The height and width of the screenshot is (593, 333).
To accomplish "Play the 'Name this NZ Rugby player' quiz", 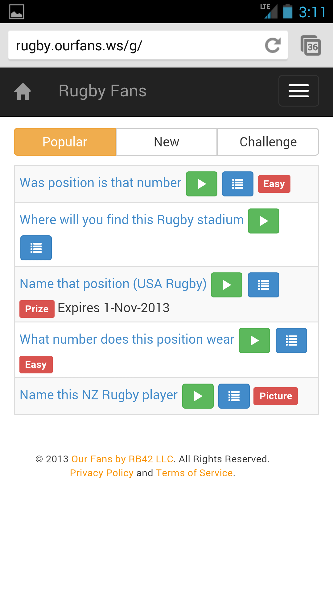I will pyautogui.click(x=198, y=396).
